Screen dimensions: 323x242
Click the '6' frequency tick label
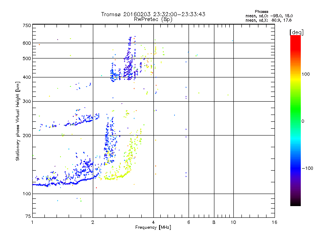[189, 222]
